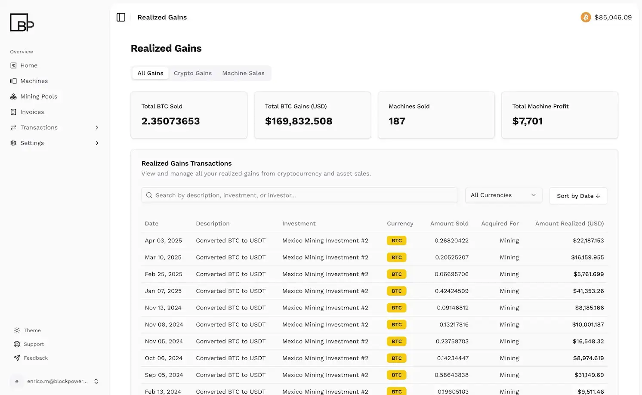Click the Investment column header
Screen dimensions: 642x395
point(299,223)
